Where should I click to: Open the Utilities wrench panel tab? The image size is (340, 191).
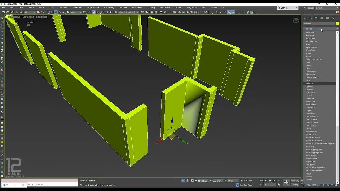coord(333,18)
